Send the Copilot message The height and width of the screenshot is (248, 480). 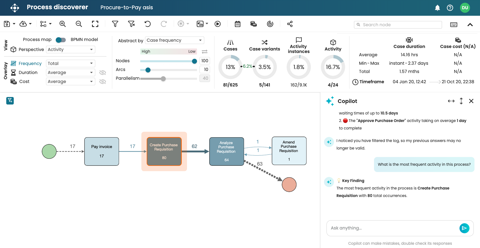(x=464, y=228)
